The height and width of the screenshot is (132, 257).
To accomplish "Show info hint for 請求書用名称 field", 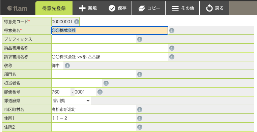I will tap(172, 57).
